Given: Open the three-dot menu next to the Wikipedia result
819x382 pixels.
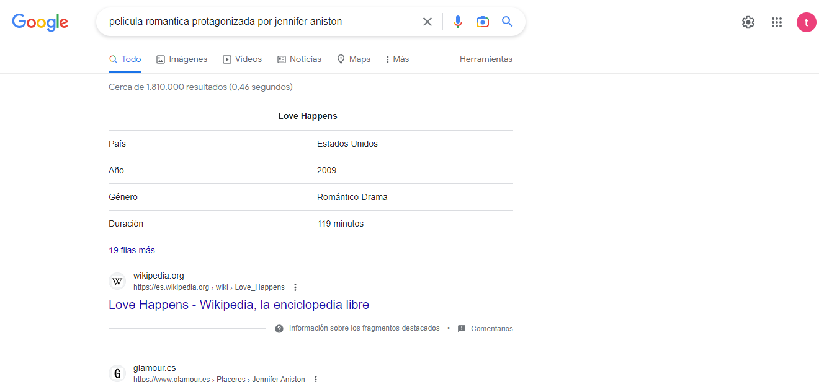Looking at the screenshot, I should click(295, 287).
